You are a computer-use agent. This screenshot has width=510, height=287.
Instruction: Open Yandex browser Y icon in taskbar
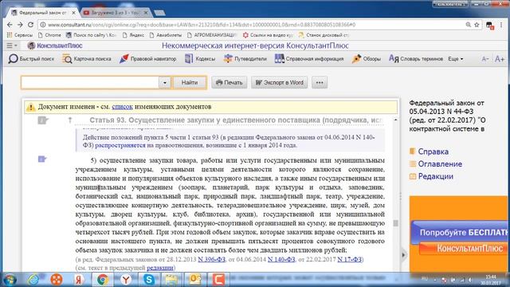click(126, 280)
